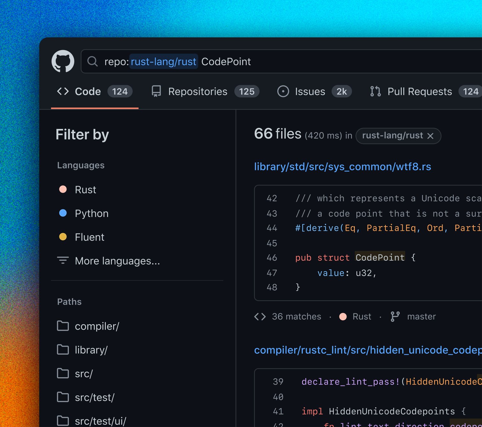The height and width of the screenshot is (427, 482).
Task: Click the folder icon next to compiler/
Action: point(63,326)
